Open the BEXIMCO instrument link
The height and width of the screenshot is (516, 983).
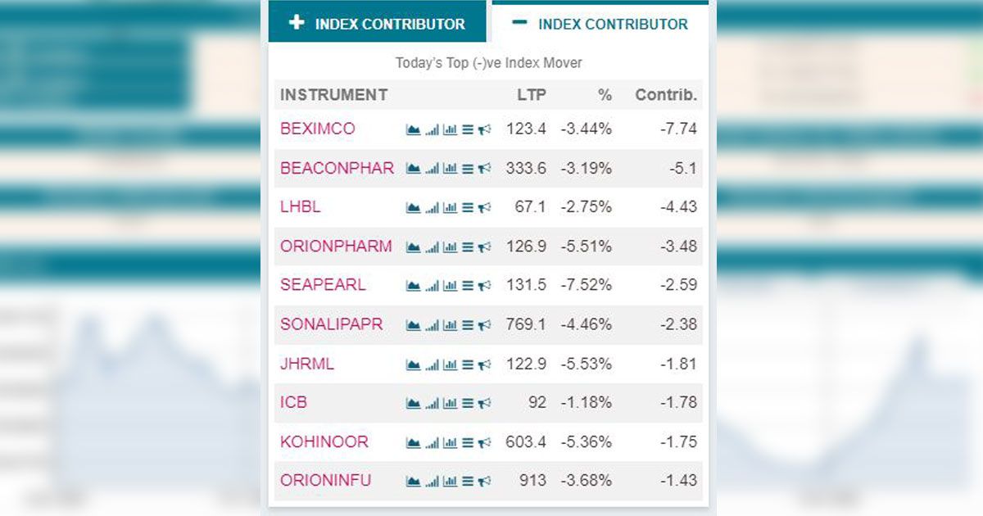318,129
